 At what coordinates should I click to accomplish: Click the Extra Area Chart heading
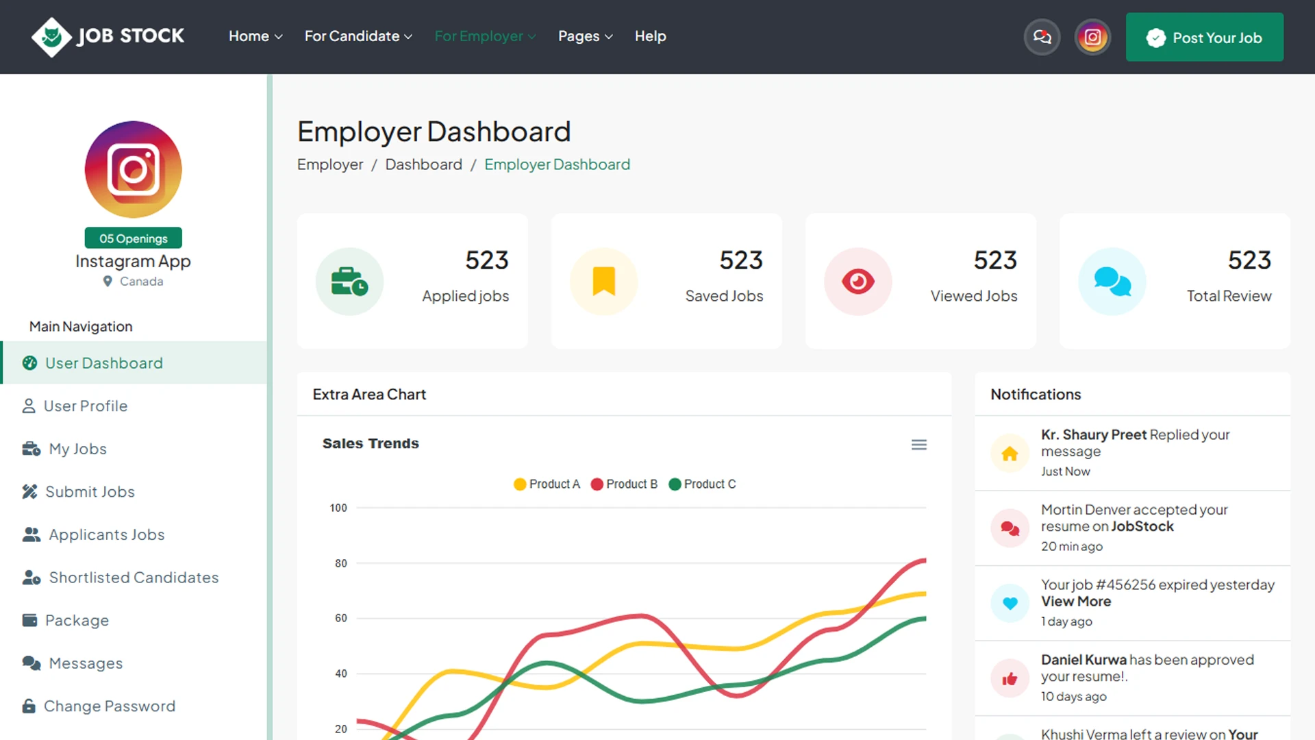(x=369, y=395)
